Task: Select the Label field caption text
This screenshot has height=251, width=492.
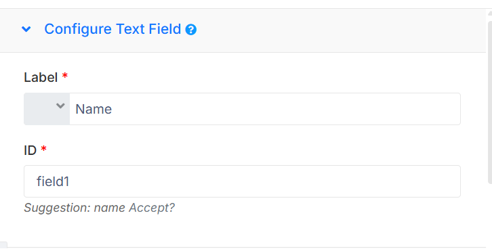Action: [41, 77]
